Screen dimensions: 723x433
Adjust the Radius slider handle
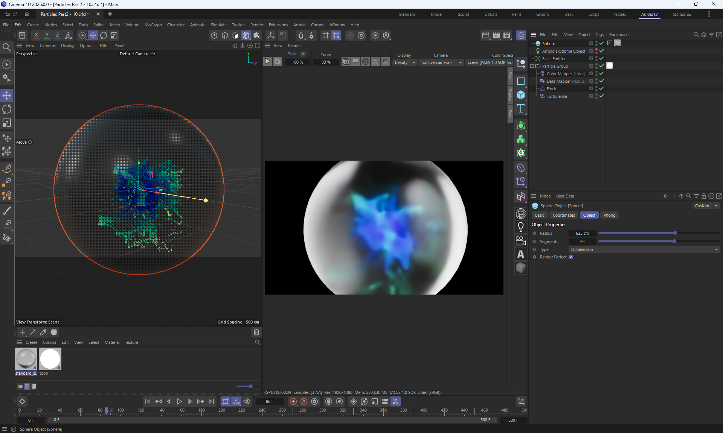pos(675,233)
